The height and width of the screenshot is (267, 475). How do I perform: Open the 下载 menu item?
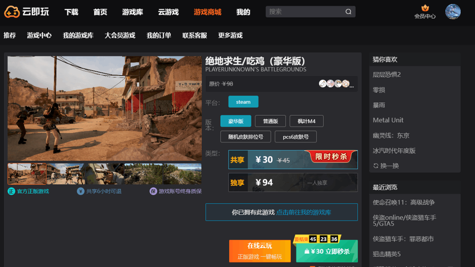[x=71, y=12]
